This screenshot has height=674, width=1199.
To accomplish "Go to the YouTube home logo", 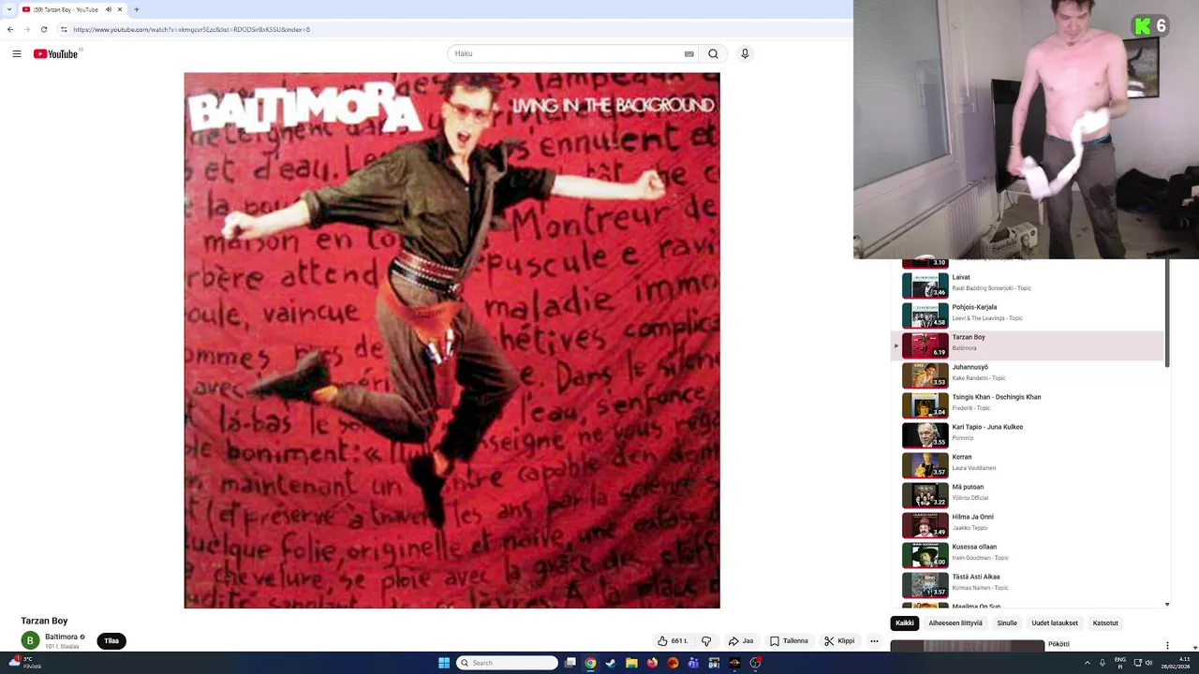I will point(56,53).
